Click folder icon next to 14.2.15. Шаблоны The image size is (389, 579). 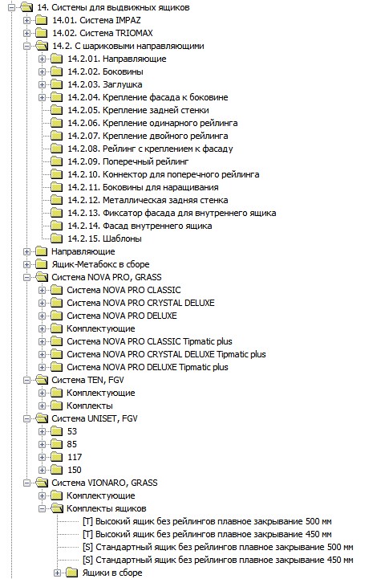56,239
